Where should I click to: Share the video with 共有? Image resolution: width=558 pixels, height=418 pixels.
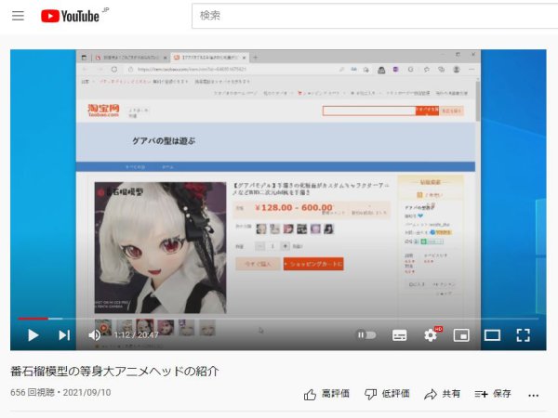click(443, 394)
